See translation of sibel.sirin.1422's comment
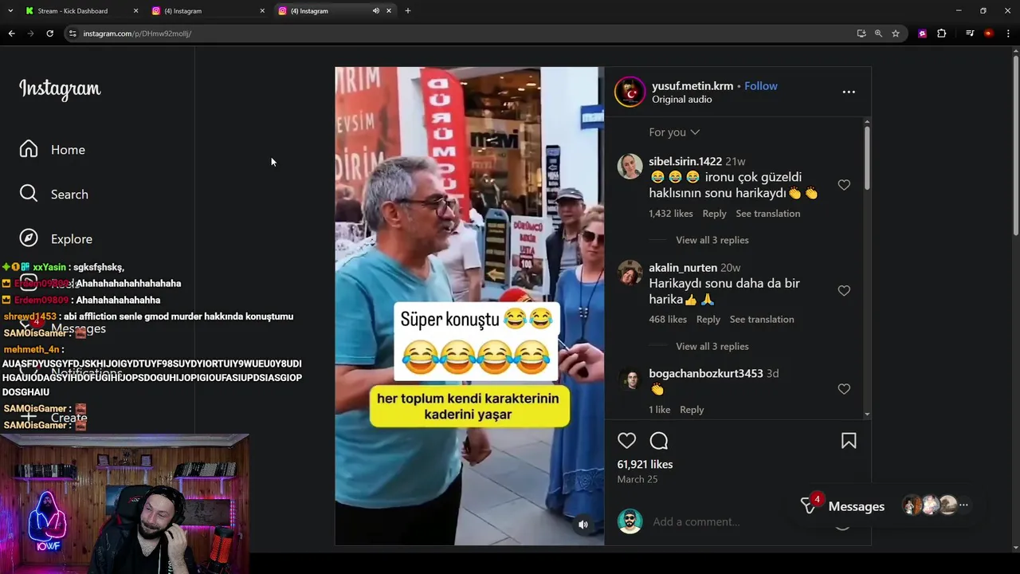This screenshot has height=574, width=1020. 768,214
